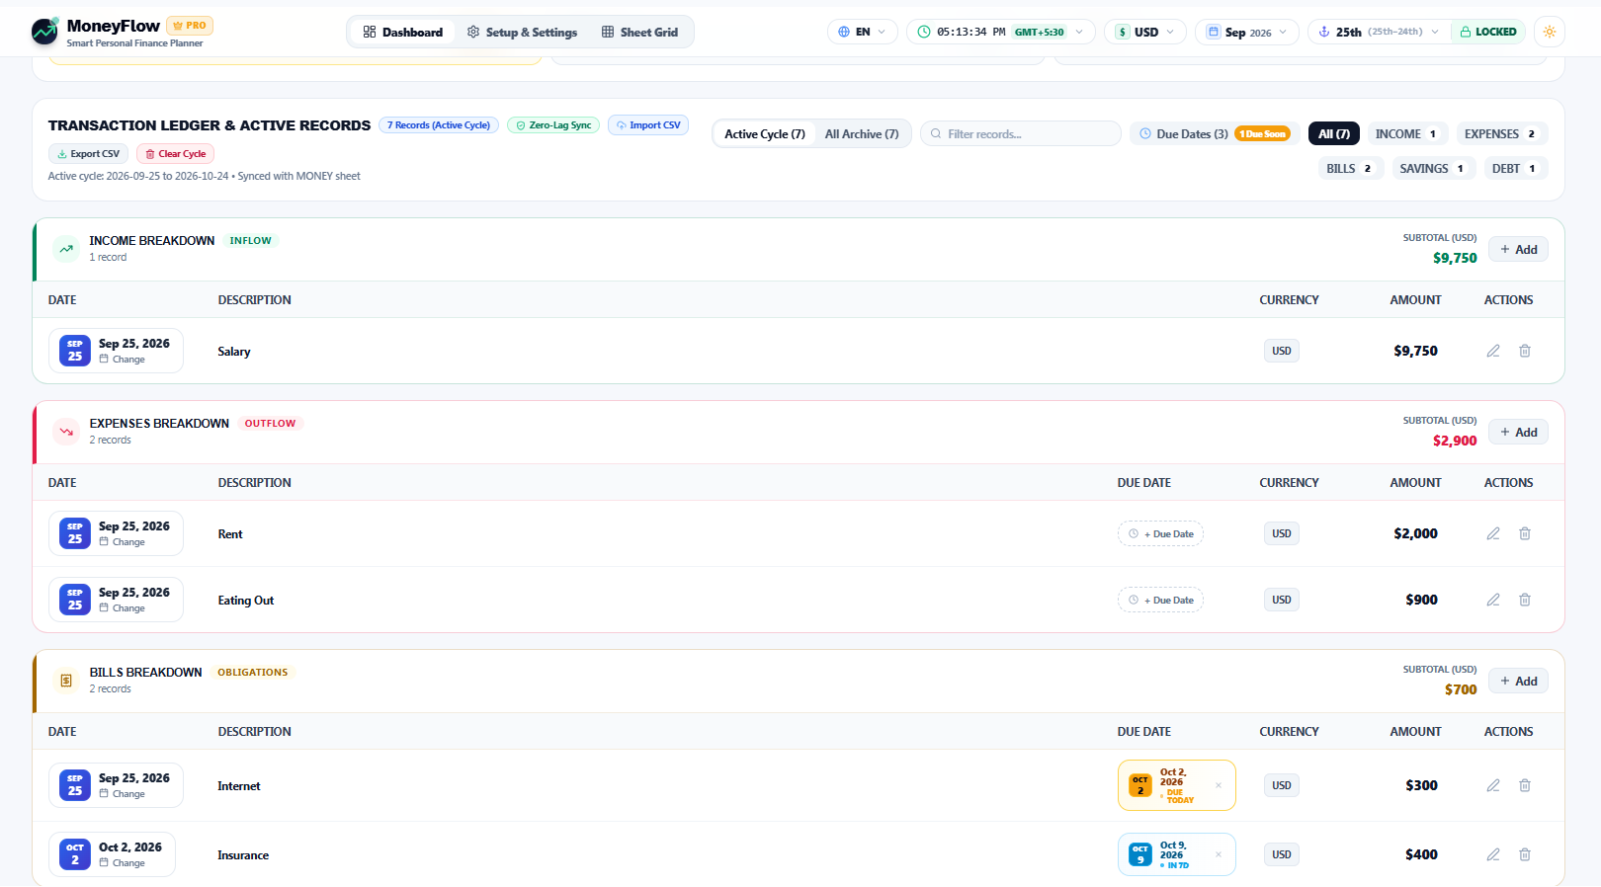Viewport: 1601px width, 887px height.
Task: Filter records by BILLS category
Action: tap(1350, 169)
